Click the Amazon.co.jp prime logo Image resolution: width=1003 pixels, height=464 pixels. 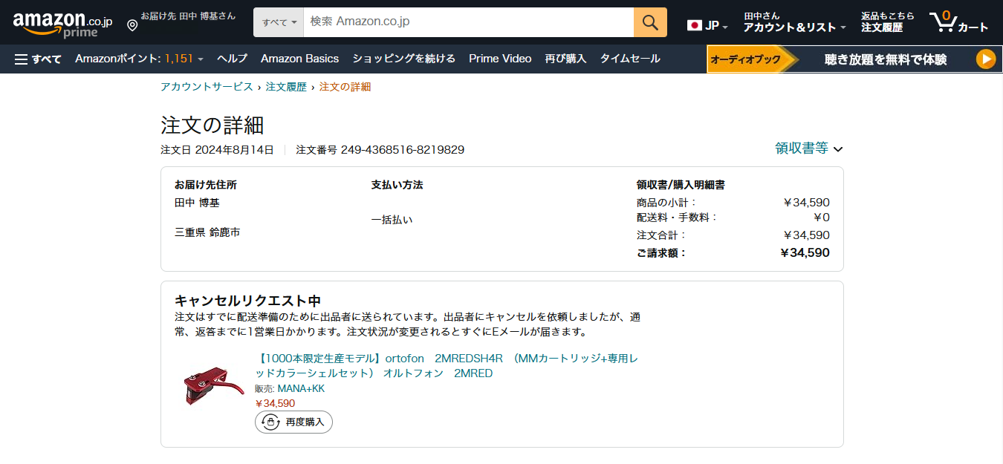coord(62,23)
